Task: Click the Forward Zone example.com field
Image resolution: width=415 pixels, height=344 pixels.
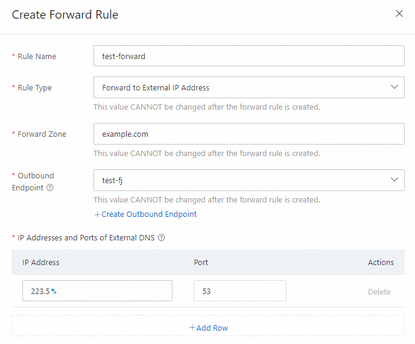Action: (x=249, y=134)
